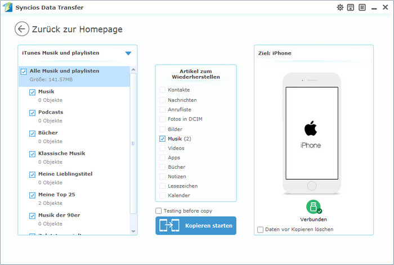Click the Kalender checkbox
The width and height of the screenshot is (394, 265).
162,195
